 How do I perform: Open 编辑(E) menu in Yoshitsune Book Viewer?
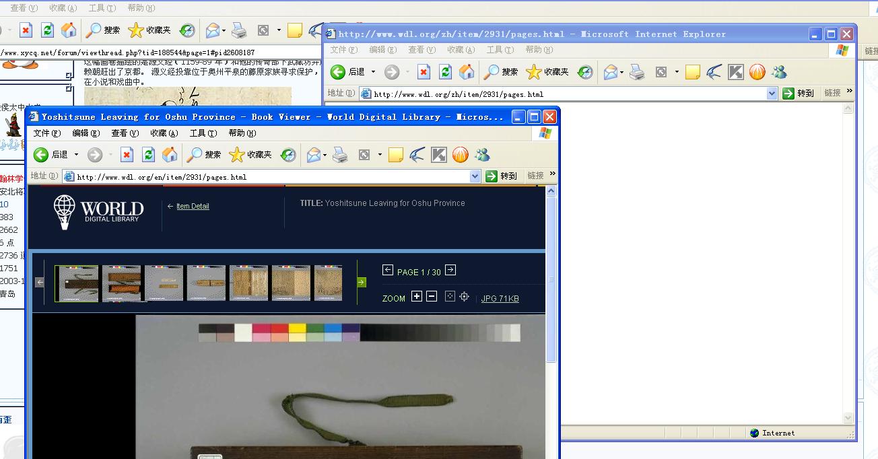point(86,133)
